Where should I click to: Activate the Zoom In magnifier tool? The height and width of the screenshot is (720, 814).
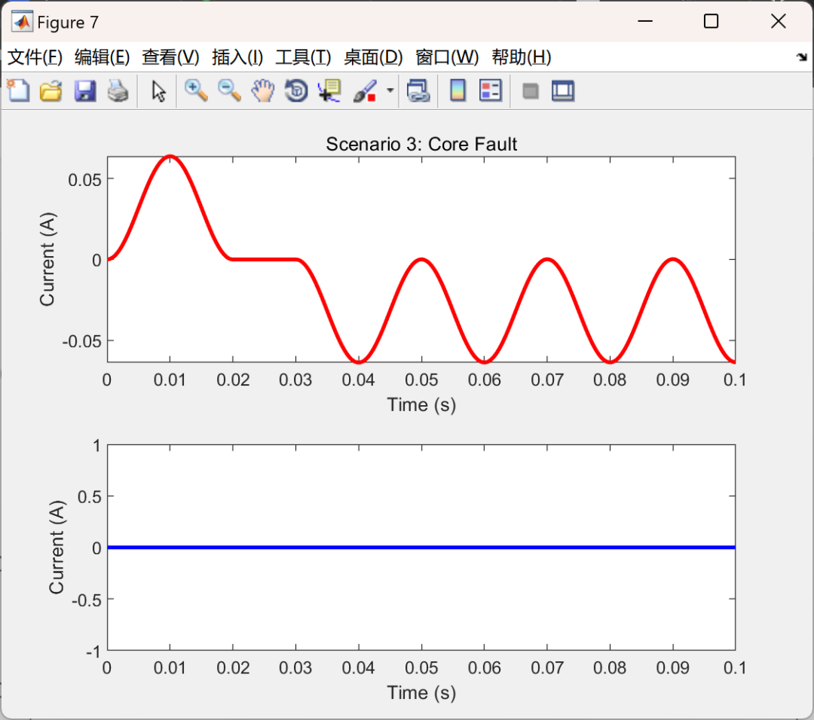tap(196, 91)
